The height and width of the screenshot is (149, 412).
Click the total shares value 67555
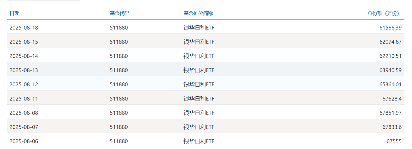tap(394, 141)
